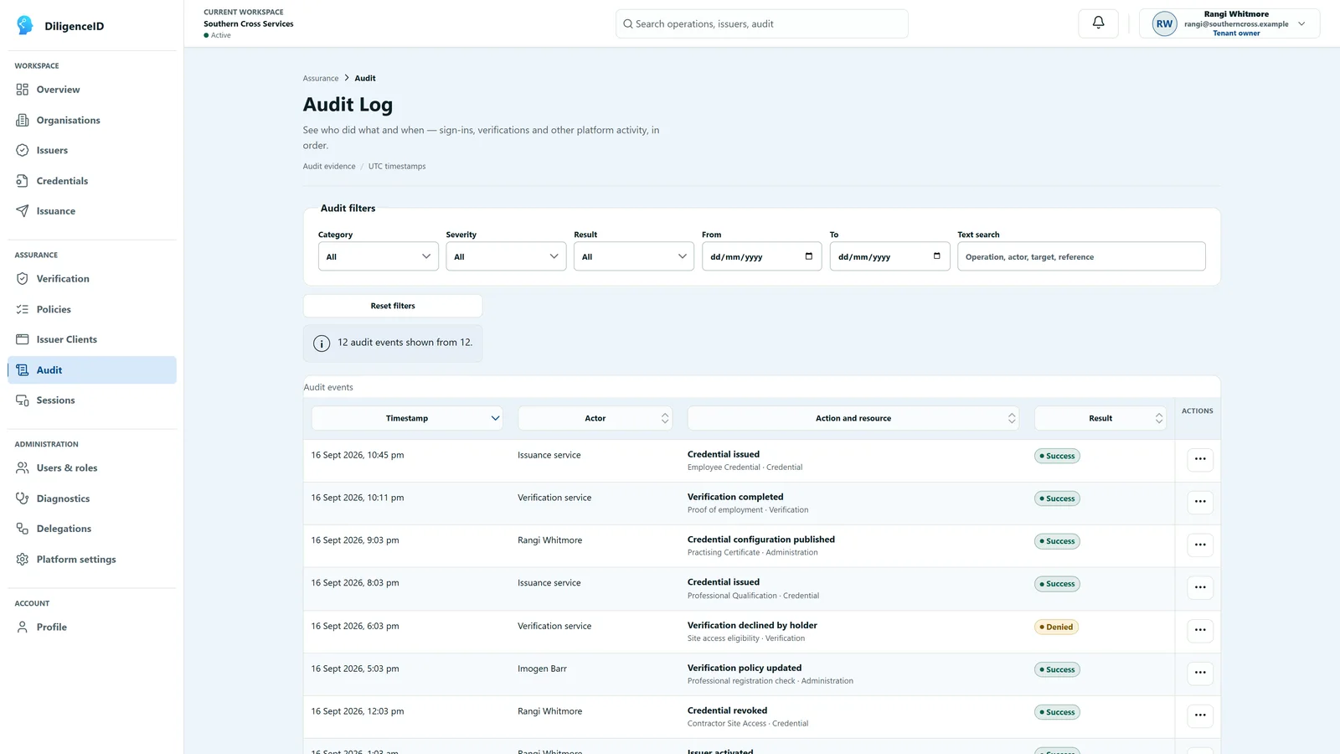Image resolution: width=1340 pixels, height=754 pixels.
Task: Sort by Action and resource column
Action: point(853,418)
